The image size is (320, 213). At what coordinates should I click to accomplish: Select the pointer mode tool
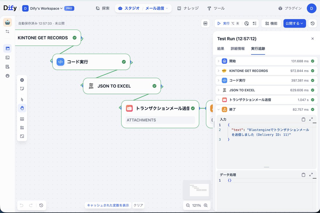(x=22, y=100)
